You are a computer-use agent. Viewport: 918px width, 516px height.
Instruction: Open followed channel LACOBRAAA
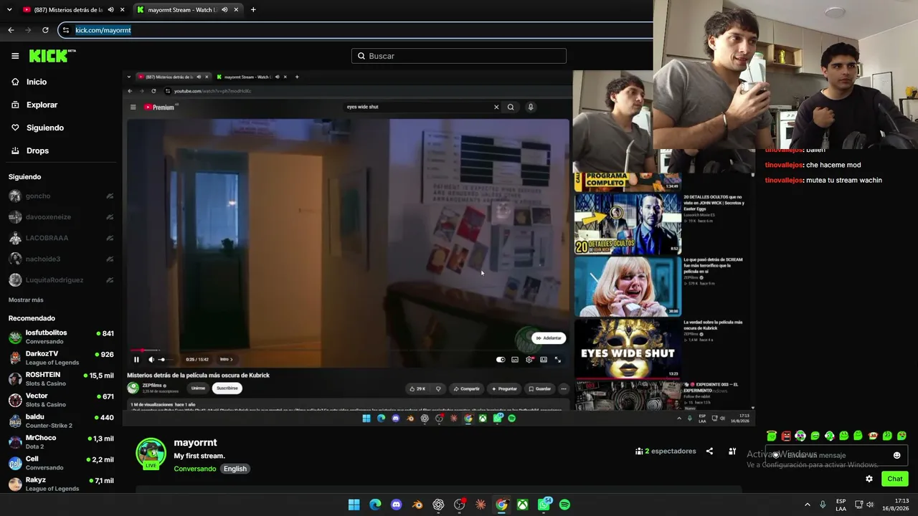pyautogui.click(x=60, y=238)
